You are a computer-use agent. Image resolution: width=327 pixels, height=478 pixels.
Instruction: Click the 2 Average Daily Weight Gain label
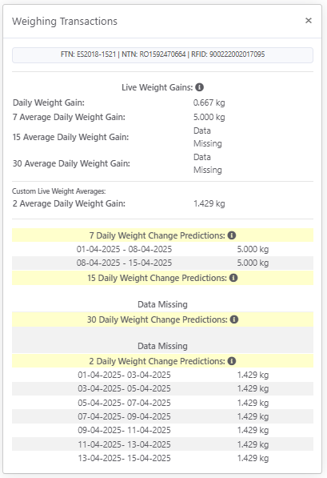pos(69,203)
